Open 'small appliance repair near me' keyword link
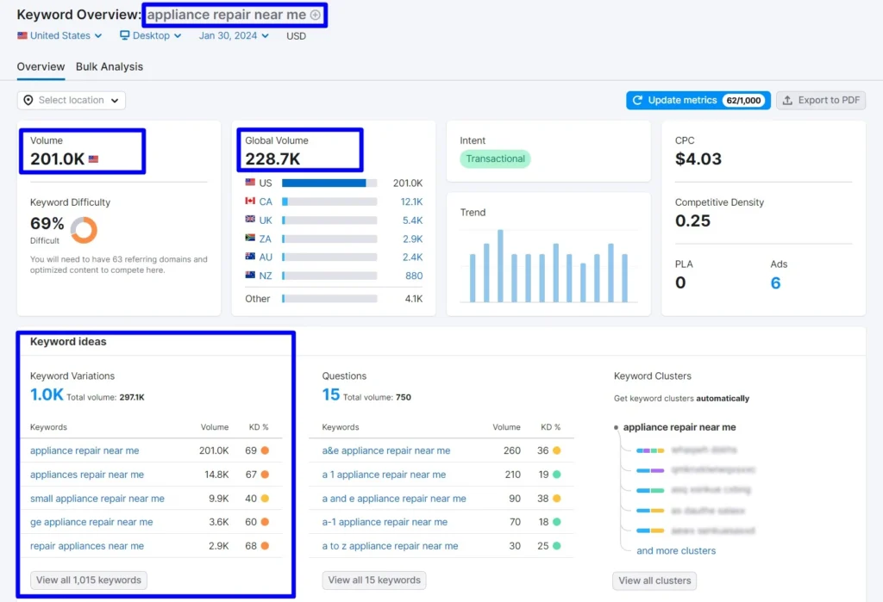Screen dimensions: 883x602 (x=97, y=499)
